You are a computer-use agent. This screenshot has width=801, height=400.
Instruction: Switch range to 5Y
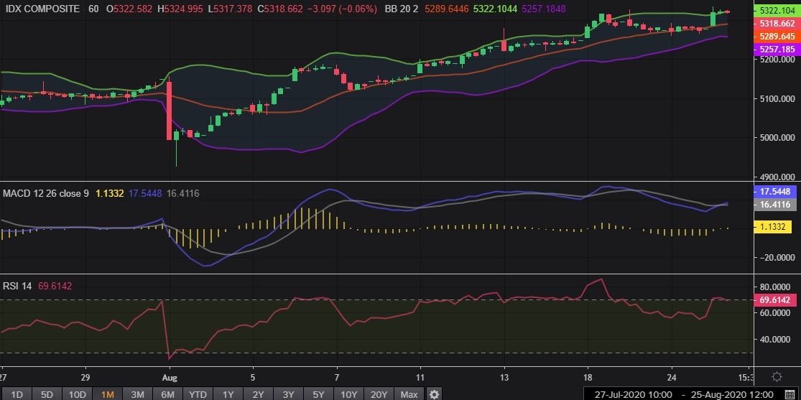click(318, 394)
